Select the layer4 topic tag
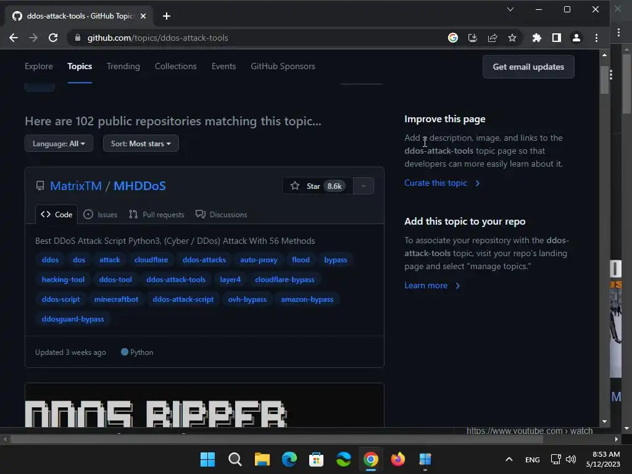Image resolution: width=632 pixels, height=474 pixels. click(x=230, y=280)
